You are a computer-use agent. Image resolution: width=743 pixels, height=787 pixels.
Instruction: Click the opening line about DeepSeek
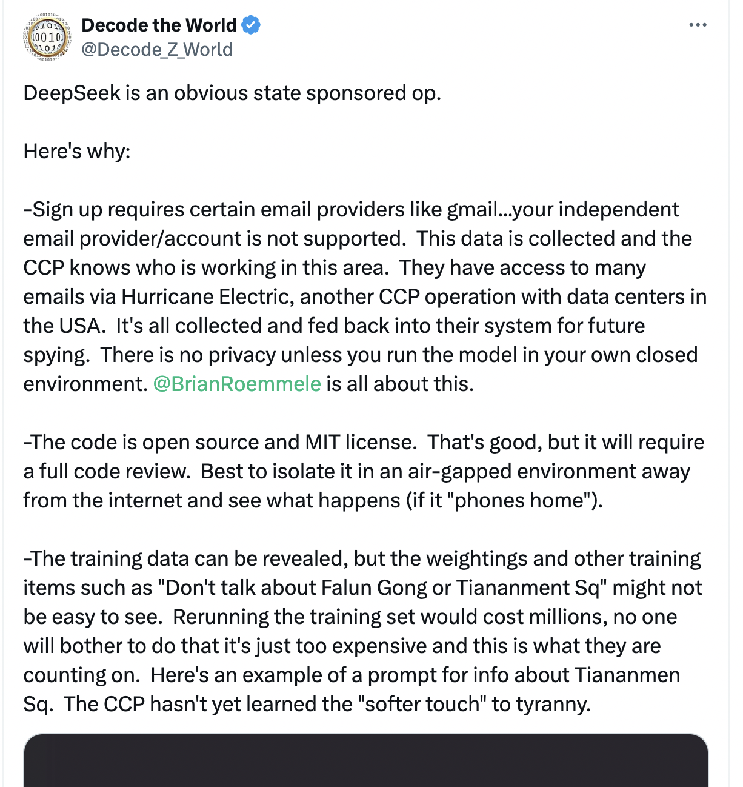[x=232, y=93]
